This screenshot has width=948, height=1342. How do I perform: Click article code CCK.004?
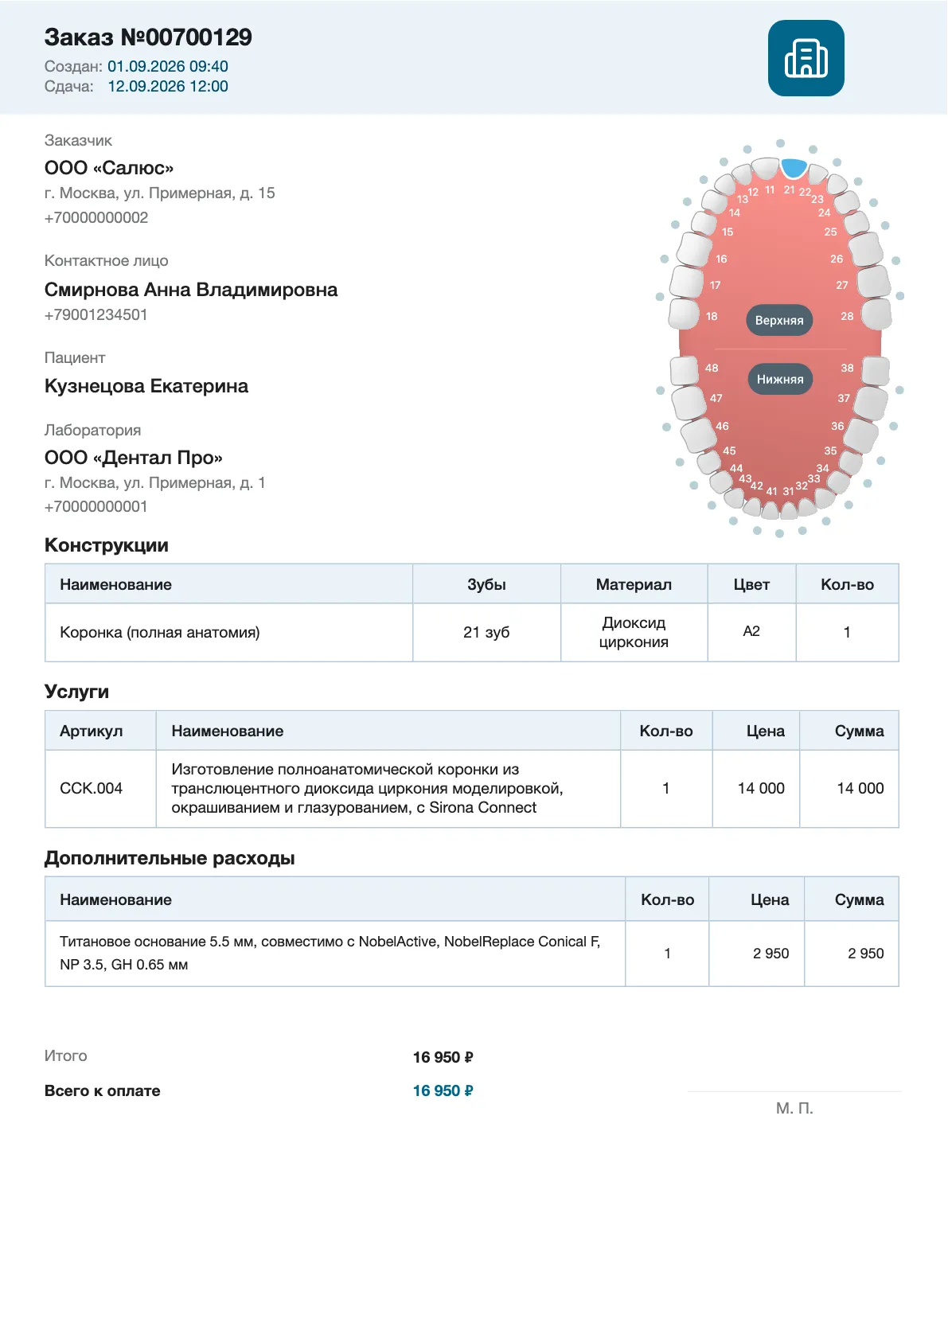point(92,788)
